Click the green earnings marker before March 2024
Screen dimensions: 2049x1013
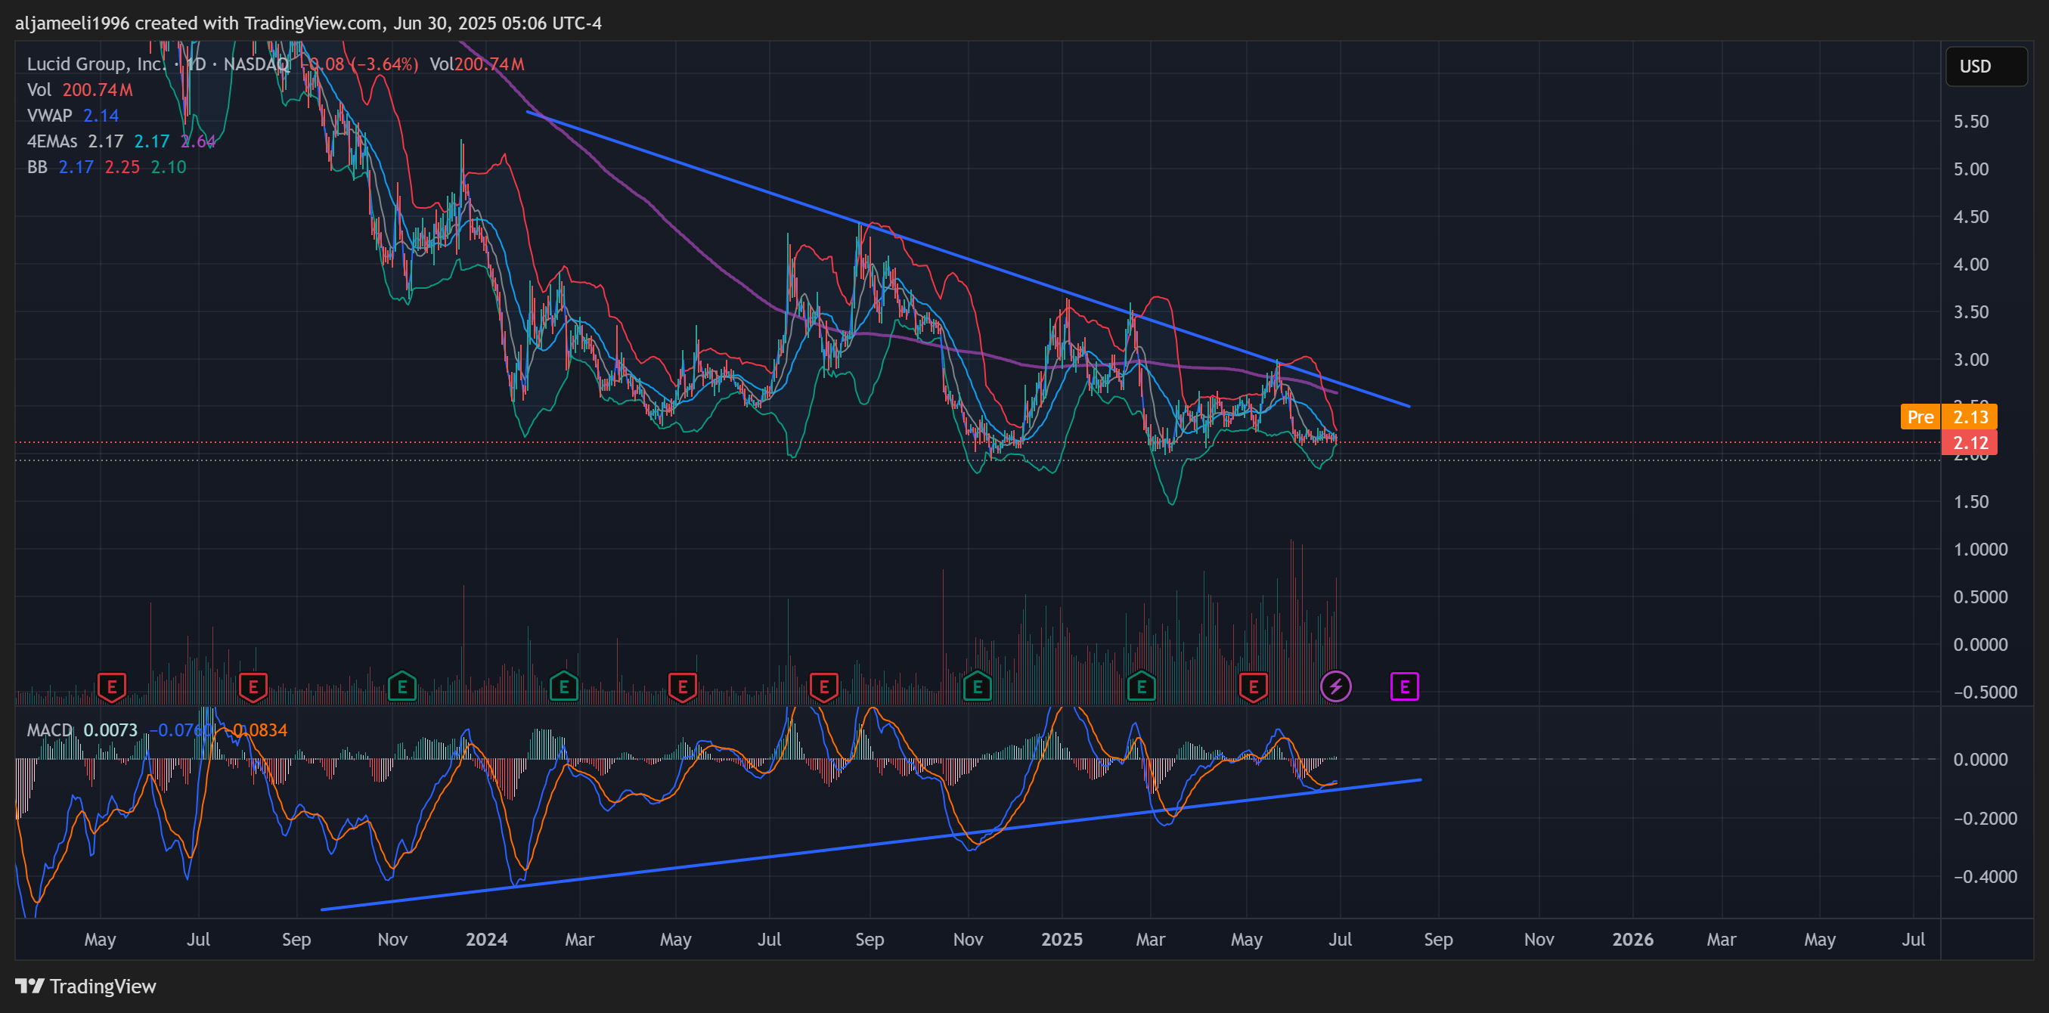[x=564, y=686]
